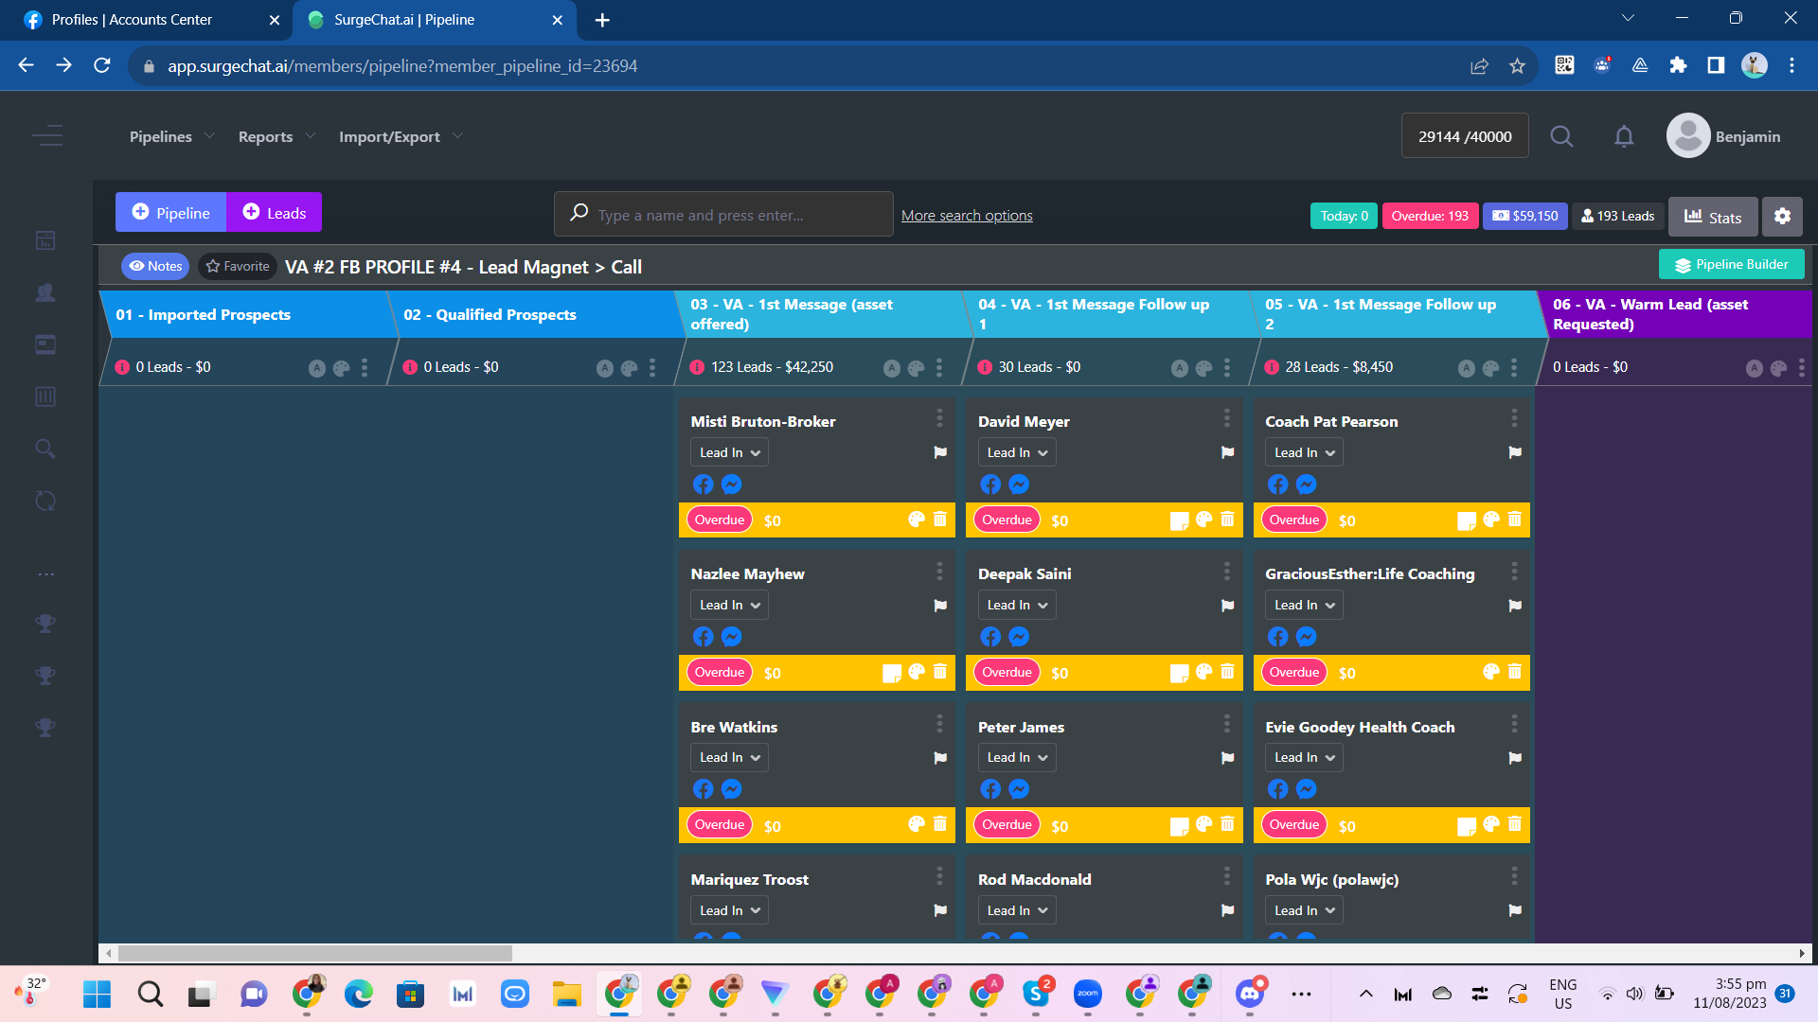1818x1022 pixels.
Task: Expand Lead In dropdown on Bre Watkins card
Action: (729, 757)
